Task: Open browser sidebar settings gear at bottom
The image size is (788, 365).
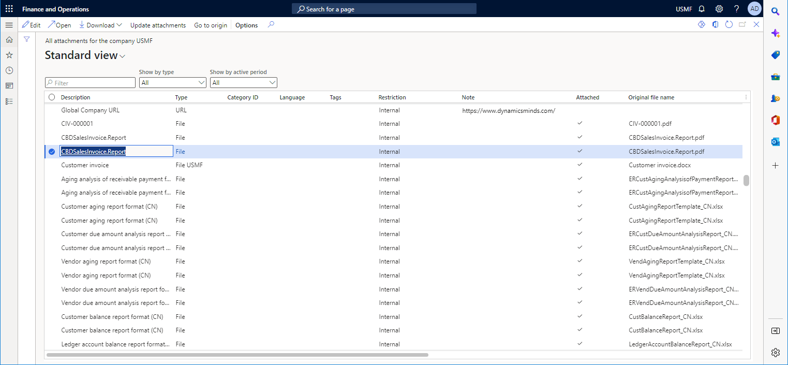Action: pos(775,353)
